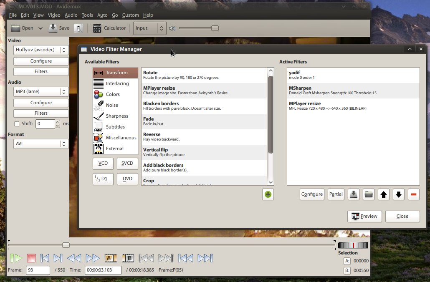The image size is (430, 282).
Task: Click Preview in Video Filter Manager
Action: 364,216
